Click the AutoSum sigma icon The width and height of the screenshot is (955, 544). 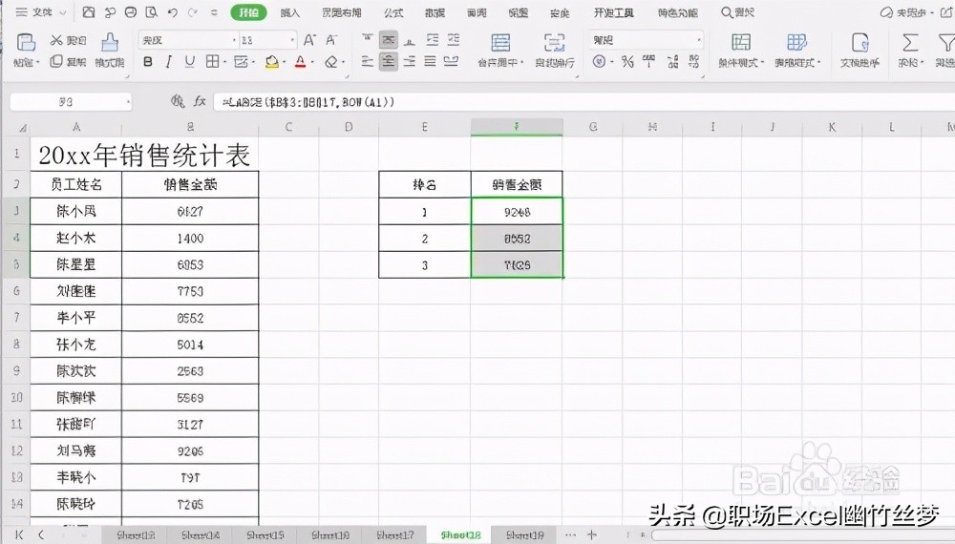click(x=910, y=43)
